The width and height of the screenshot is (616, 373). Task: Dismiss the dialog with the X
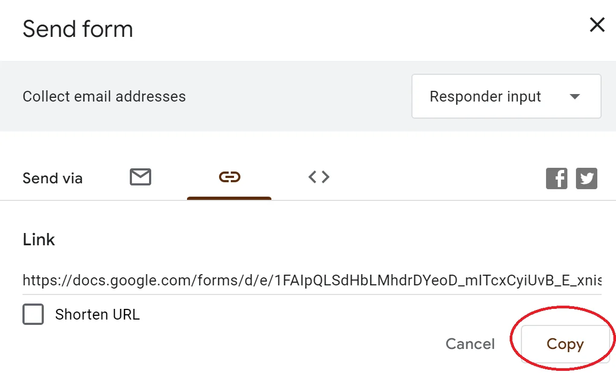tap(597, 25)
